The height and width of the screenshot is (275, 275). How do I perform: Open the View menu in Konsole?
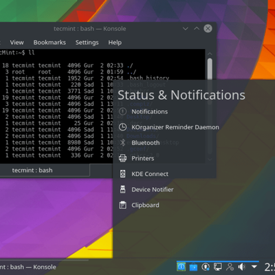[16, 43]
